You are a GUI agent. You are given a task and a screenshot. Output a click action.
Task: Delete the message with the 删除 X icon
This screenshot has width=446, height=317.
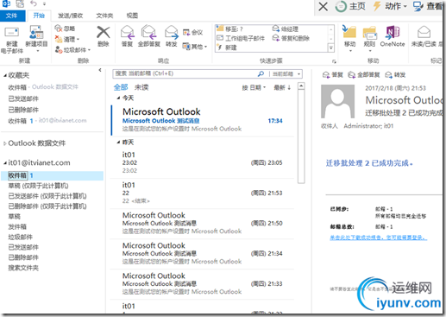pyautogui.click(x=104, y=36)
